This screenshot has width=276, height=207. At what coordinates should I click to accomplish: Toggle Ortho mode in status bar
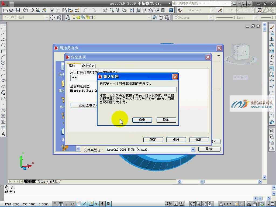[67, 204]
